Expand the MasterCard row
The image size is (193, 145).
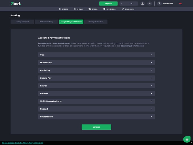pos(96,62)
